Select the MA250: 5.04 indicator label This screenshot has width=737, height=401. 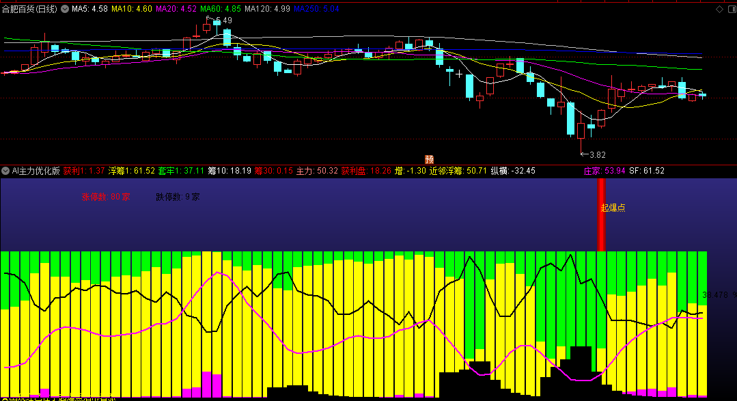[316, 9]
